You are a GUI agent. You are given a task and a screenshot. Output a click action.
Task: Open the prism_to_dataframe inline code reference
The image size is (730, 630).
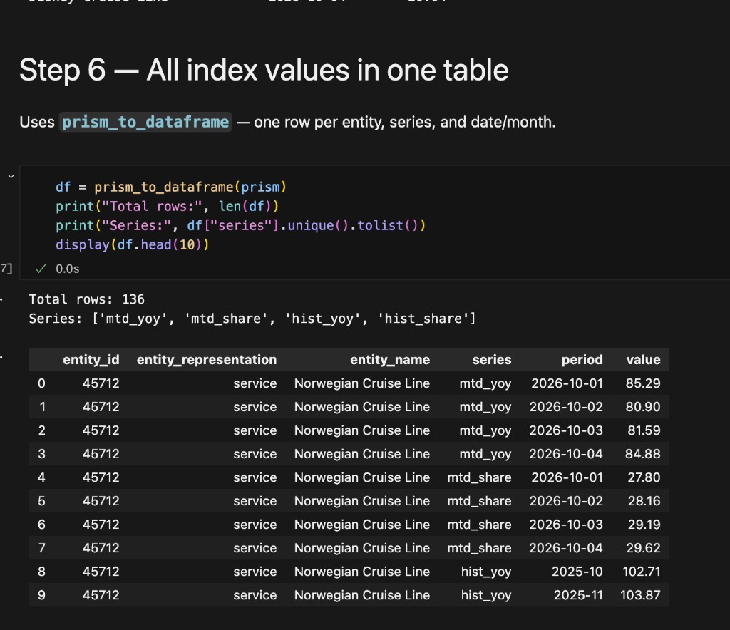tap(145, 122)
